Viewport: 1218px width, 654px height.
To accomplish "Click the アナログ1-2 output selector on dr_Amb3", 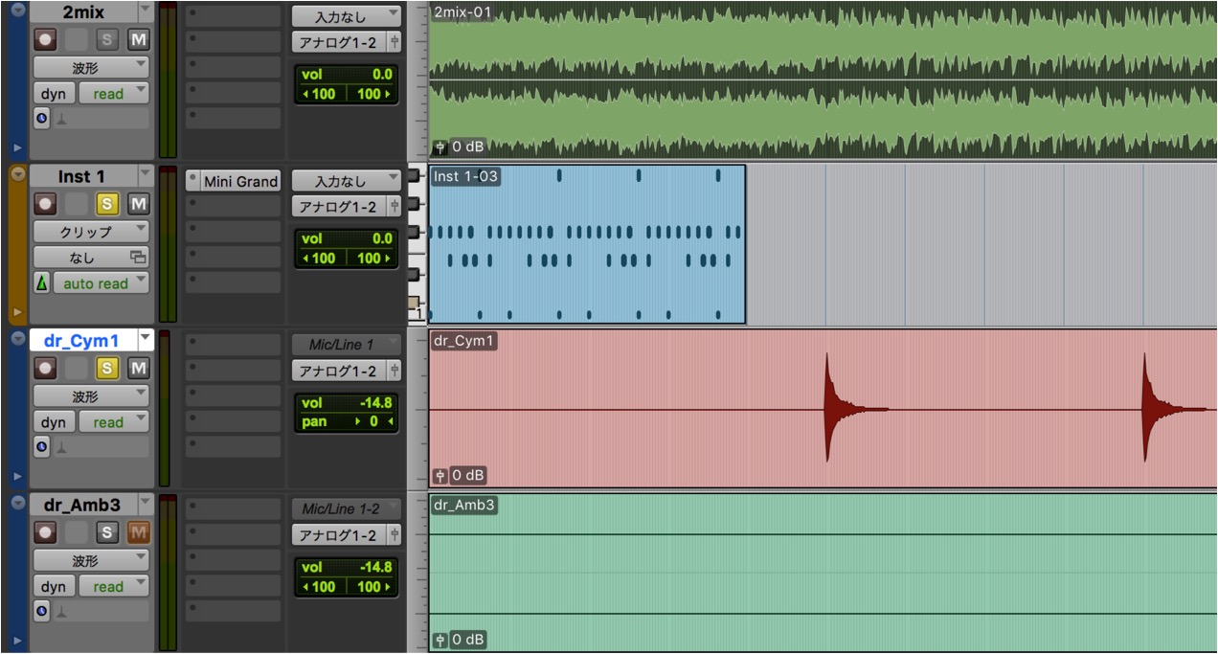I will (x=339, y=535).
